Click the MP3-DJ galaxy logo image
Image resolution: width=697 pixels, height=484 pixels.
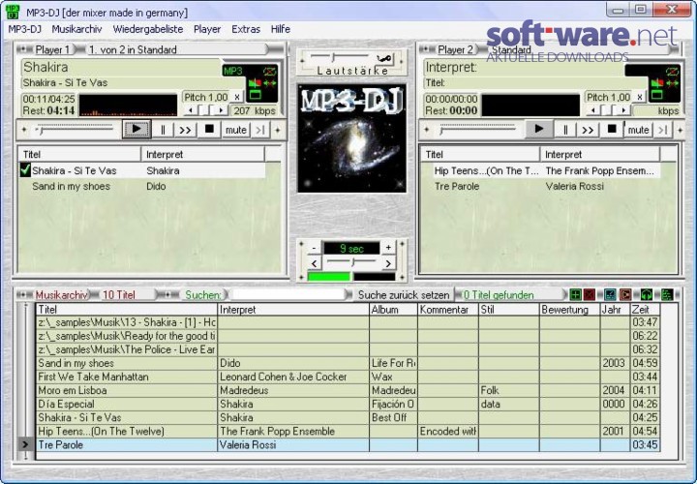point(351,138)
